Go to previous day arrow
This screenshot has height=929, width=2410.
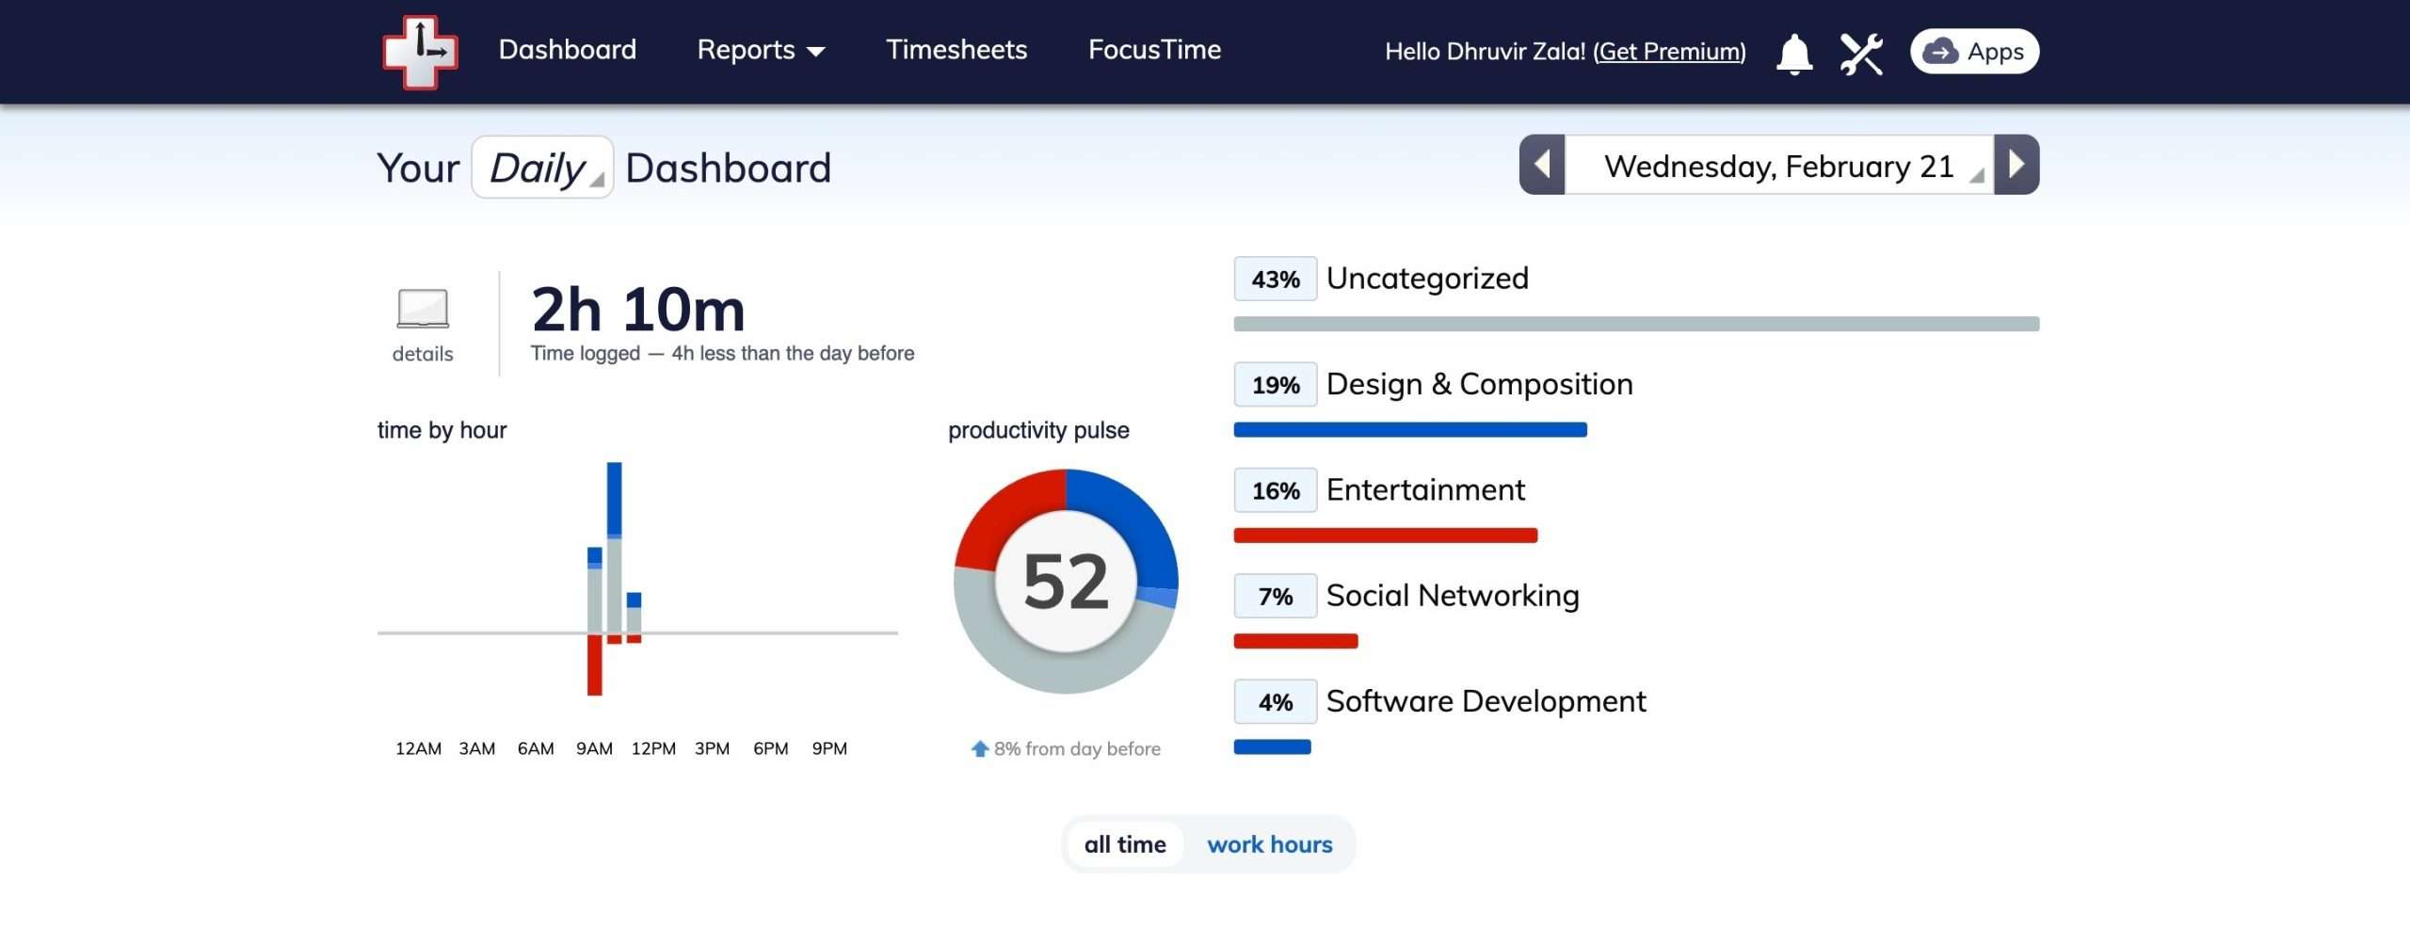pyautogui.click(x=1542, y=165)
